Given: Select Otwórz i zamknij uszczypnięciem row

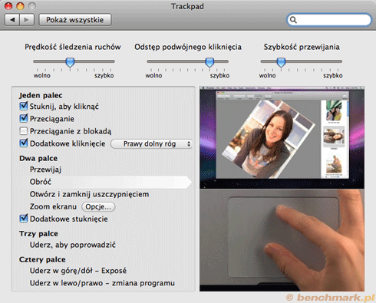Looking at the screenshot, I should (89, 194).
